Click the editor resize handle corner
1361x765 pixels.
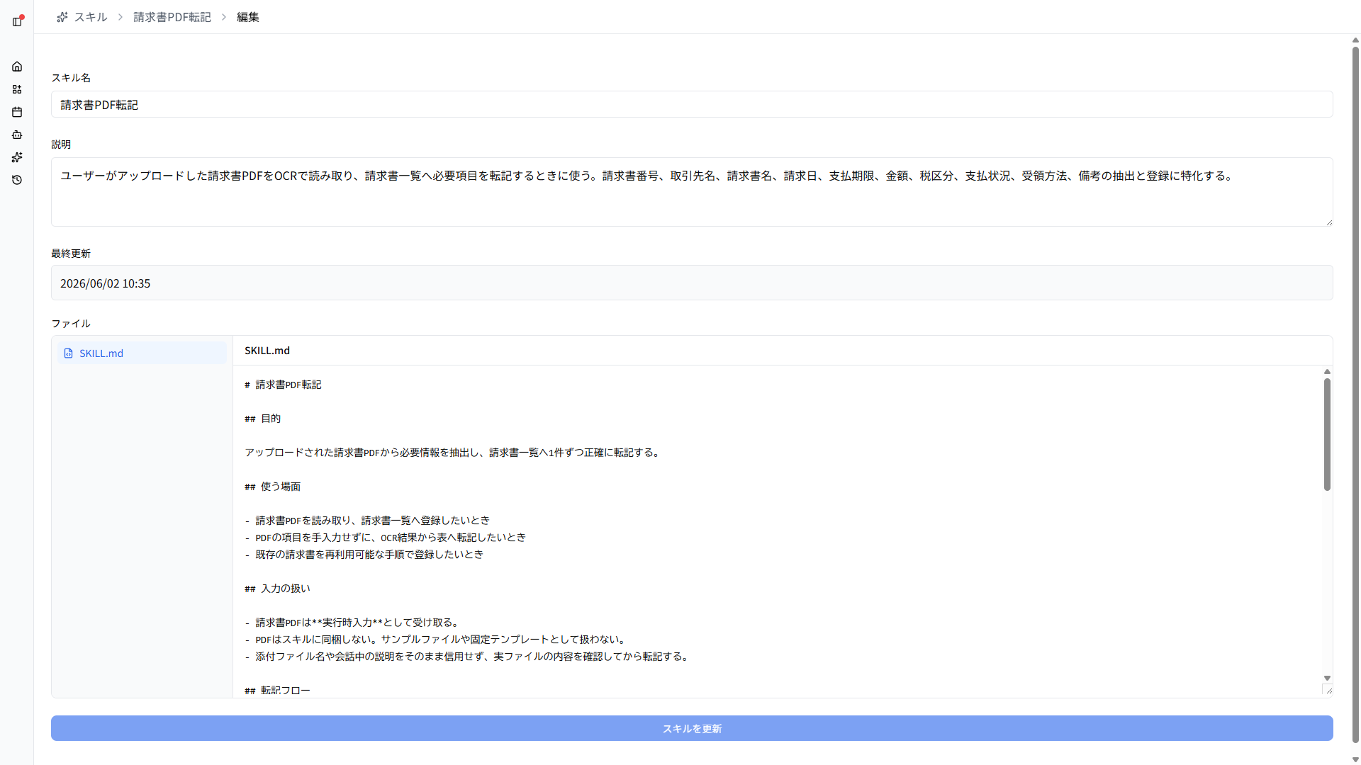1328,691
